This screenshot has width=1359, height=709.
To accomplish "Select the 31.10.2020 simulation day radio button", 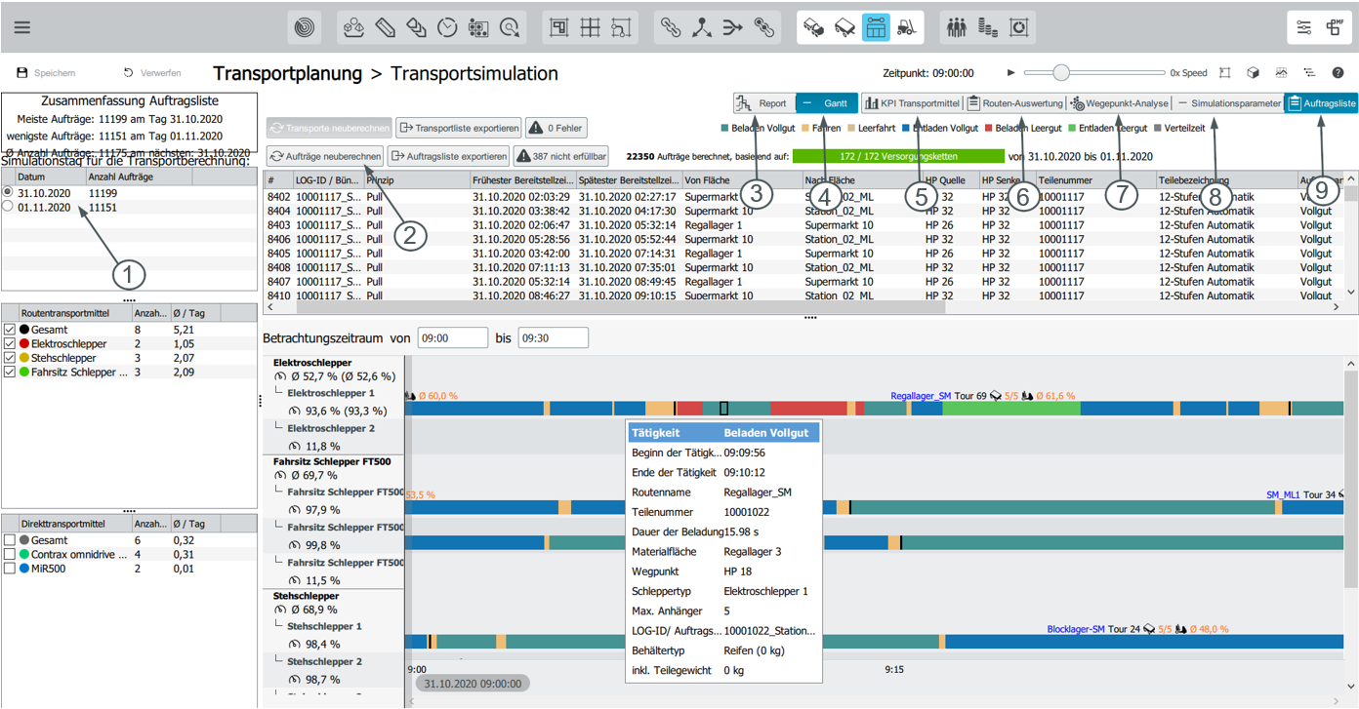I will [9, 193].
